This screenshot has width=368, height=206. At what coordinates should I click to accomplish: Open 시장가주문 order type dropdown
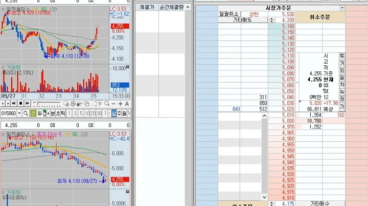pyautogui.click(x=342, y=8)
